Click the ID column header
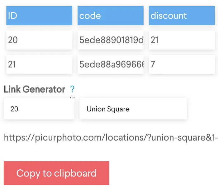The image size is (218, 189). (x=39, y=16)
